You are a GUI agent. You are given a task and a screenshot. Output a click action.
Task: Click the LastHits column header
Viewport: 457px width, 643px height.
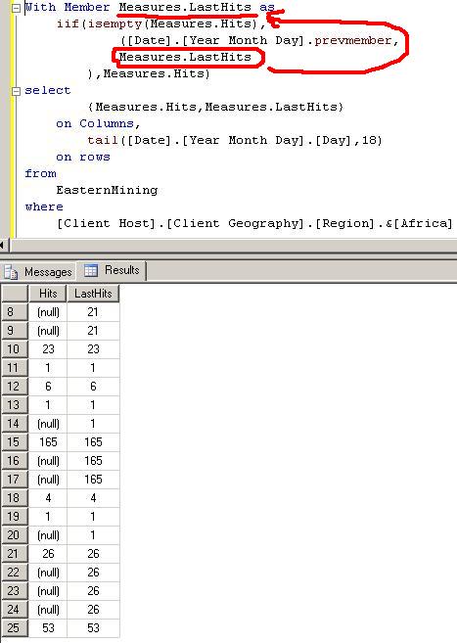pos(93,294)
